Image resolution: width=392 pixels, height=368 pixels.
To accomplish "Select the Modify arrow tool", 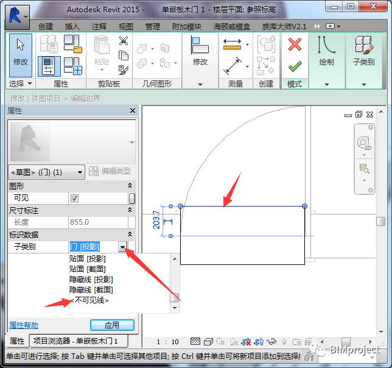I will pos(21,55).
